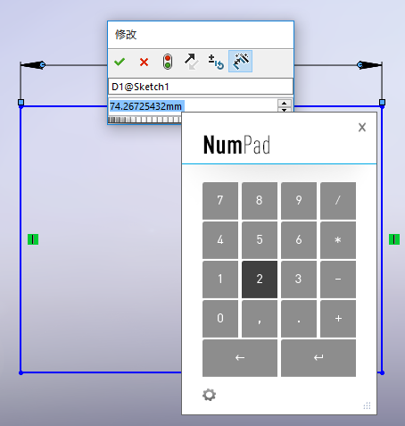Click the NumPad resize grip dots
The width and height of the screenshot is (405, 426).
point(368,405)
